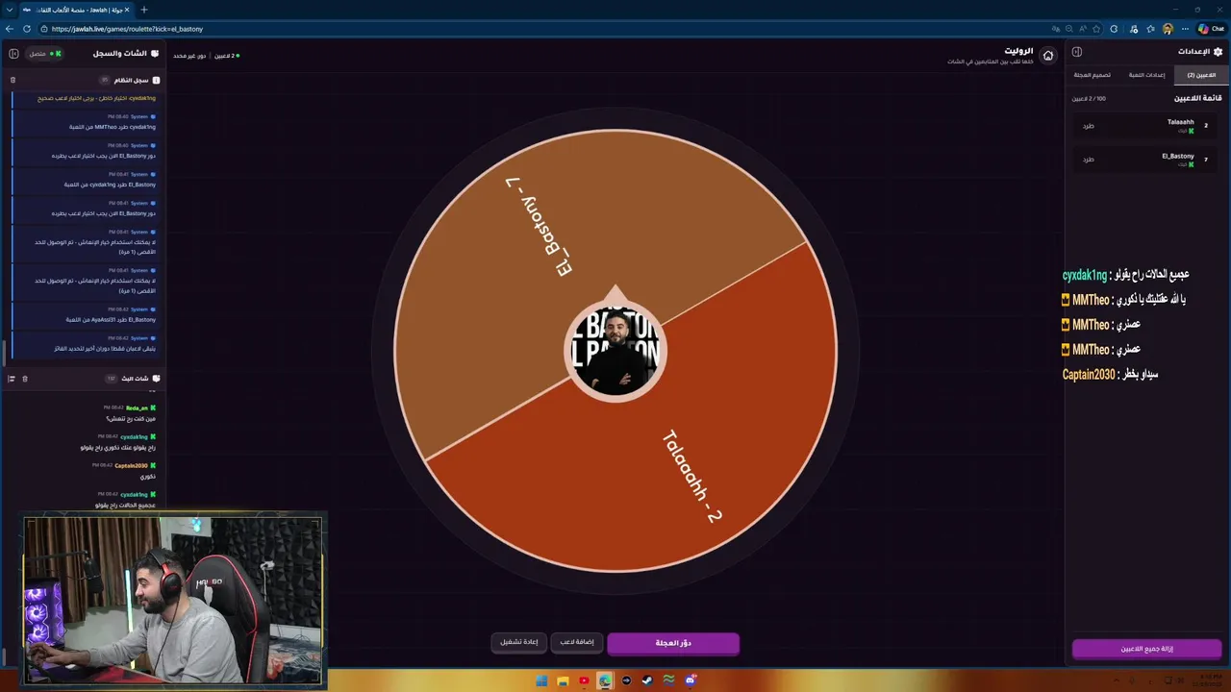This screenshot has width=1231, height=692.
Task: Click the purple دوّر العجلة spin button
Action: tap(673, 643)
